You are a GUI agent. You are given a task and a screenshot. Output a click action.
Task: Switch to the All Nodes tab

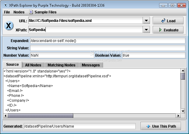[33, 65]
